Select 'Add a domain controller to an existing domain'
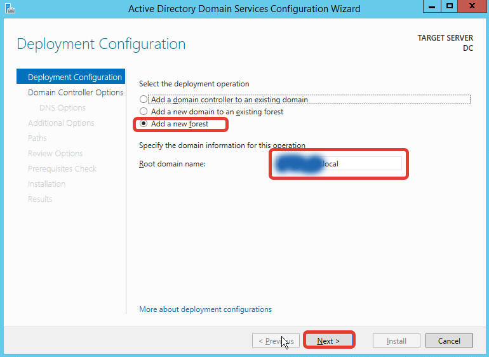Image resolution: width=489 pixels, height=357 pixels. pos(144,100)
